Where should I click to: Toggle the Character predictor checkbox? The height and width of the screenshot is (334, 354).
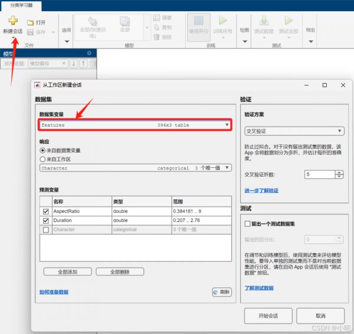[46, 230]
